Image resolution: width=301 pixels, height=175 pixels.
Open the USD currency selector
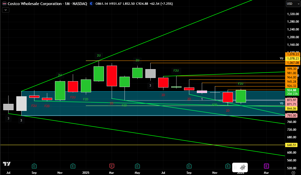[x=293, y=4]
